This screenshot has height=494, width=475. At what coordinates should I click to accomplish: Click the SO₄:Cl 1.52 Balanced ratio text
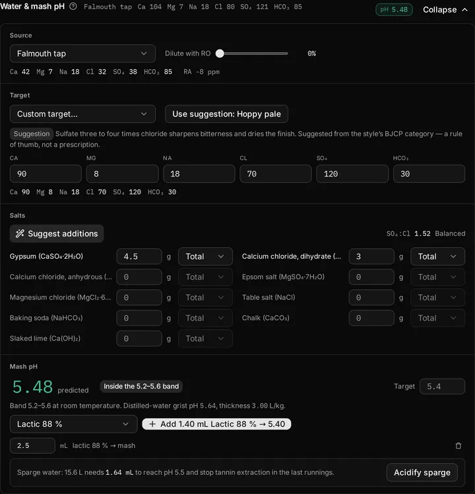426,233
